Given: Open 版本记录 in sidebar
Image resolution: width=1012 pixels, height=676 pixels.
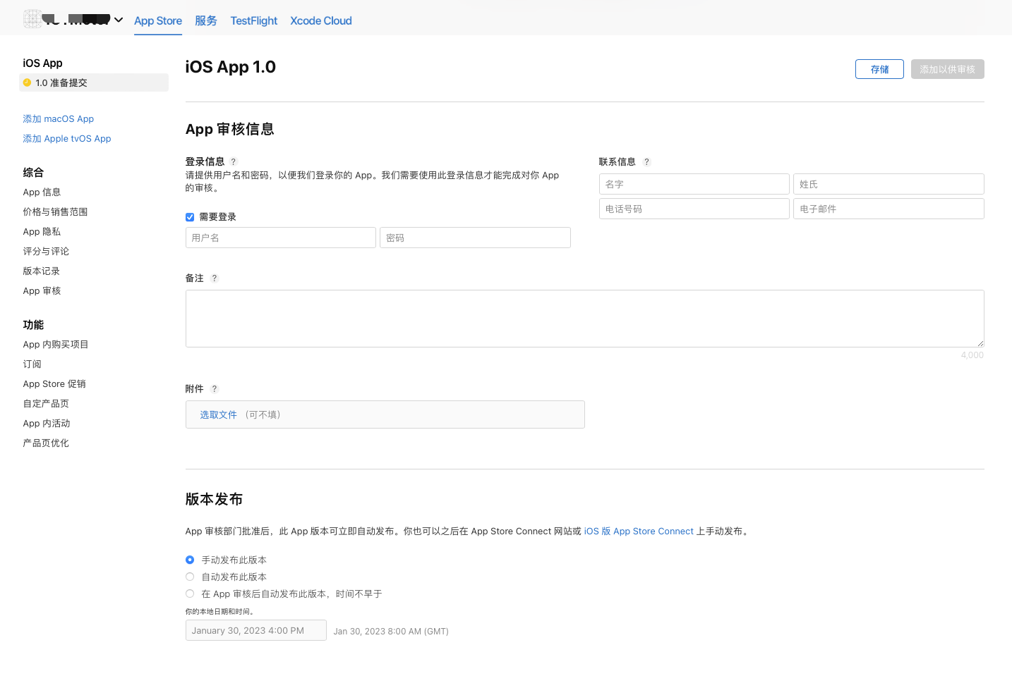Looking at the screenshot, I should pyautogui.click(x=41, y=271).
